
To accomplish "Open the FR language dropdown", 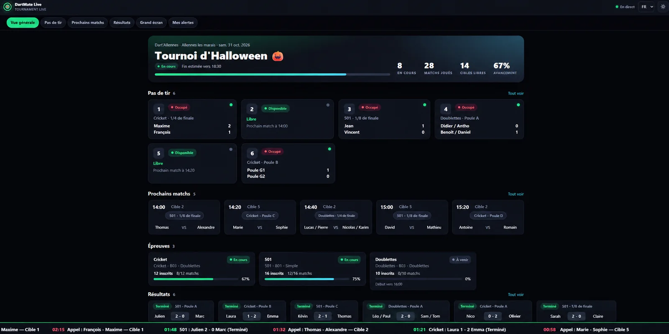I will [x=646, y=7].
